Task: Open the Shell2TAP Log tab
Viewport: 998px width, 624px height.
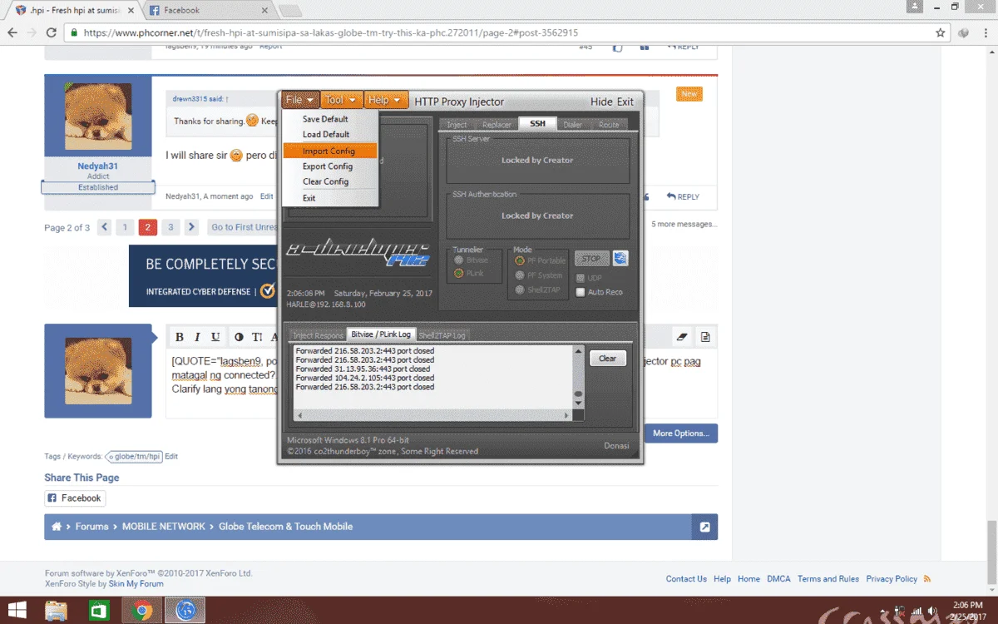Action: 442,335
